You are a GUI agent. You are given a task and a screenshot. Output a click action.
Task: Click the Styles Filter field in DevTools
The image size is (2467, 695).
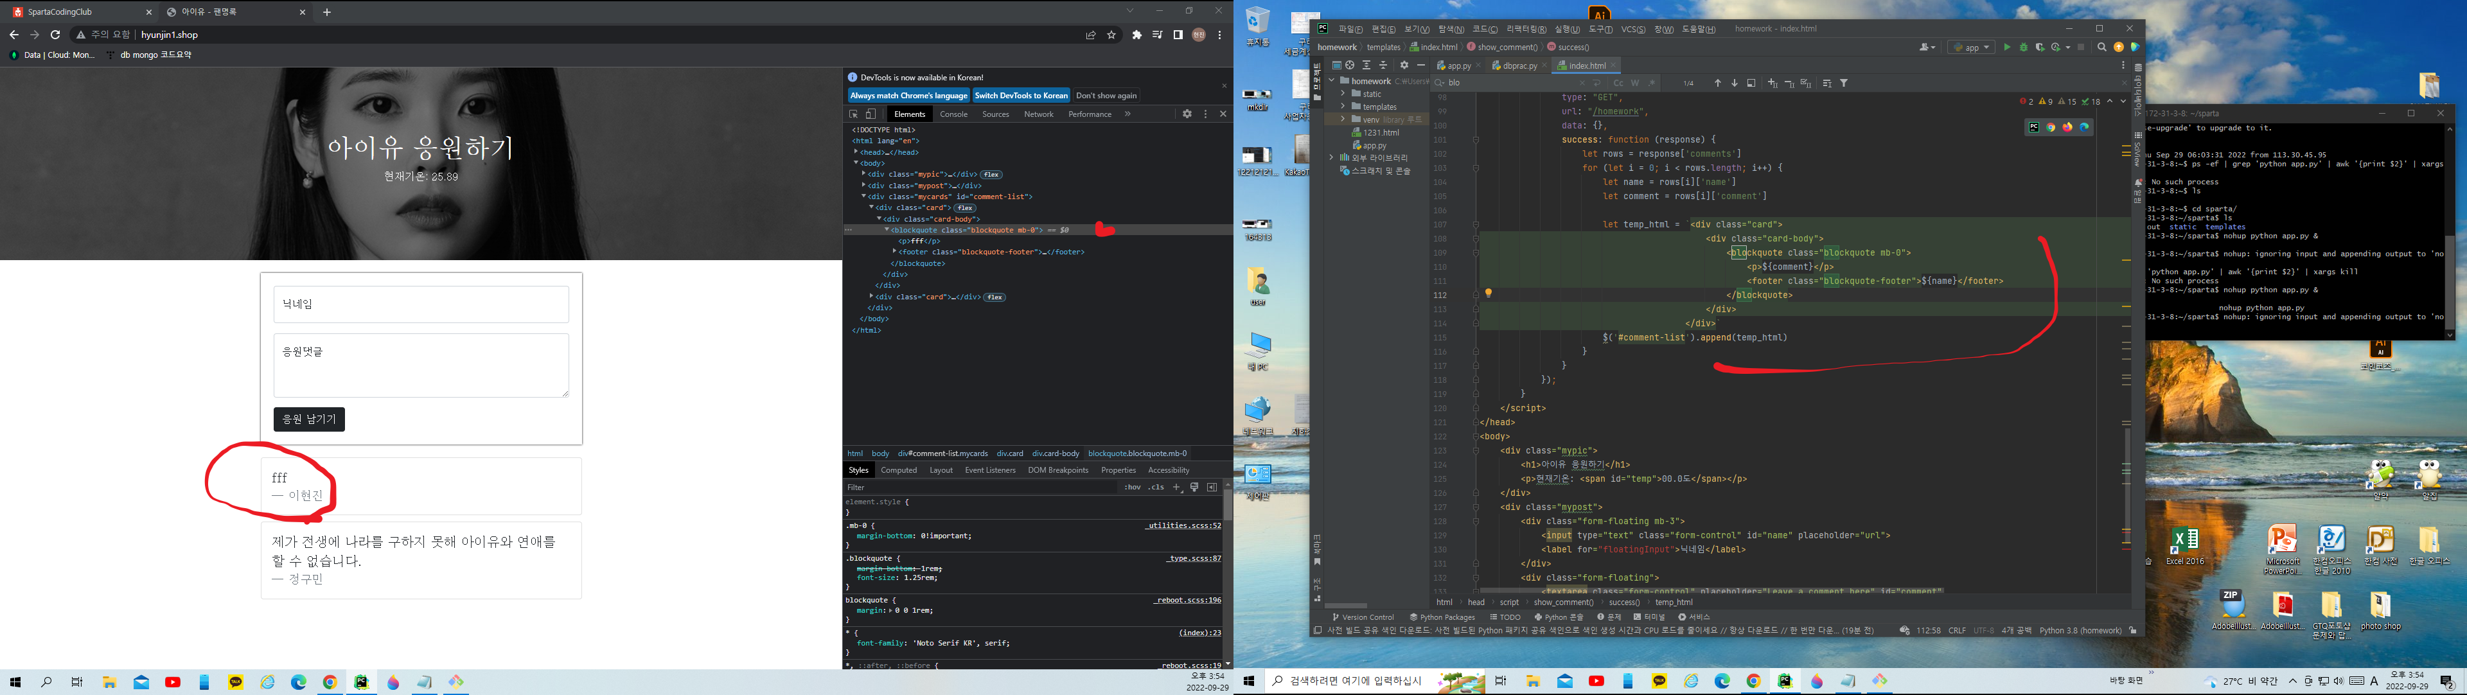(982, 488)
